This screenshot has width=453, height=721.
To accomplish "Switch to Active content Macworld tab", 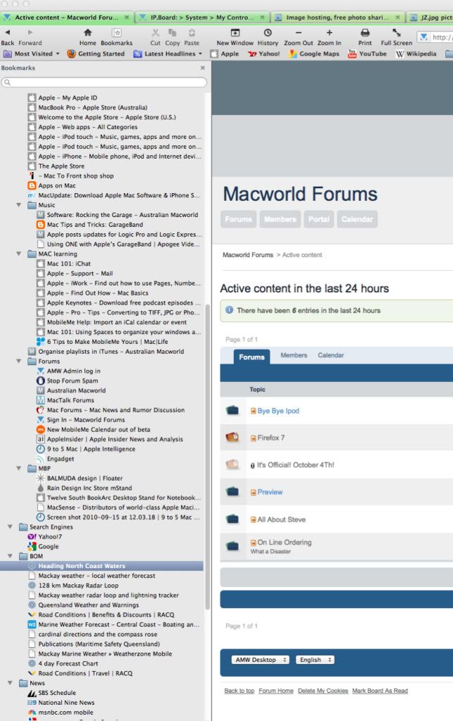I will [67, 18].
